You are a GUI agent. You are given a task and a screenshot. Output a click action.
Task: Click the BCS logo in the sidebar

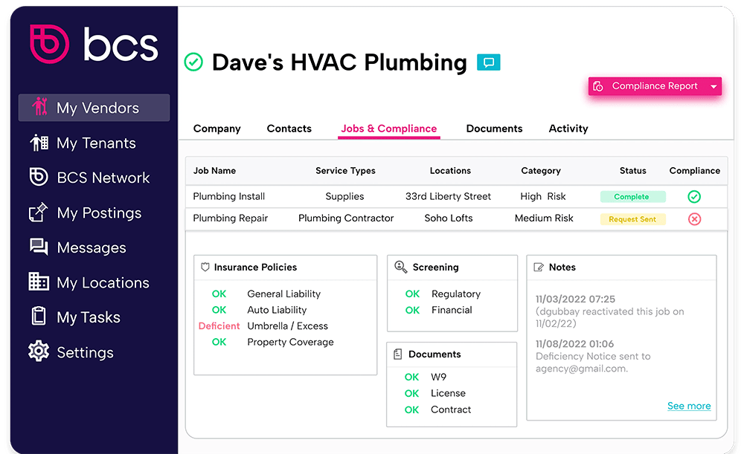coord(93,45)
